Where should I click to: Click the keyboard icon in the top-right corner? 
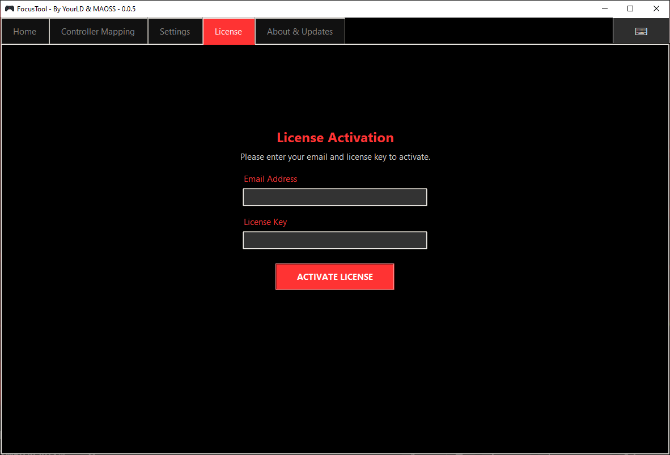click(x=641, y=31)
